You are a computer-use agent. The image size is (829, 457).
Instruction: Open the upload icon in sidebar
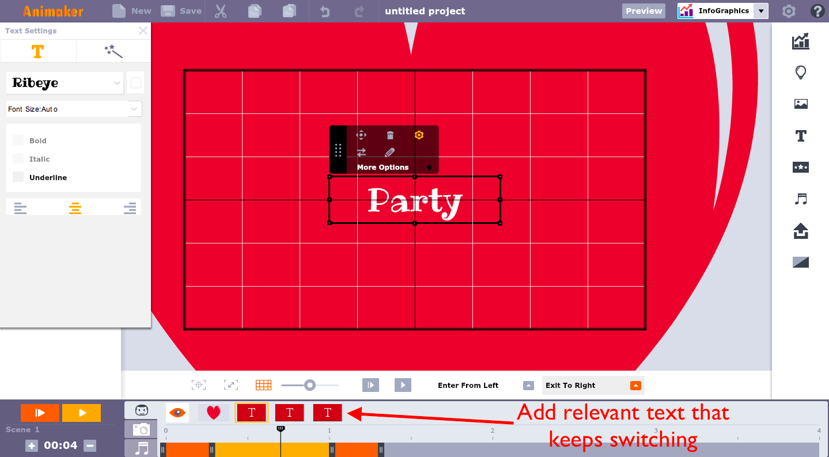800,231
